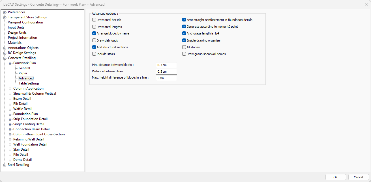Screen dimensions: 371x182
Task: Open Materials settings page
Action: [x=15, y=43]
